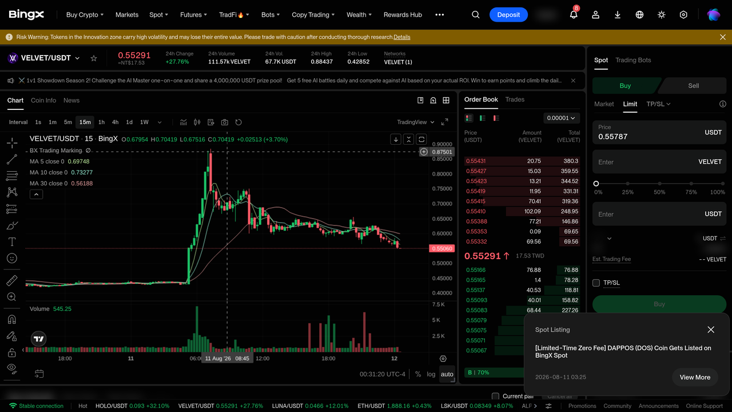Expand the Buy Crypto menu
The height and width of the screenshot is (412, 732).
point(85,15)
